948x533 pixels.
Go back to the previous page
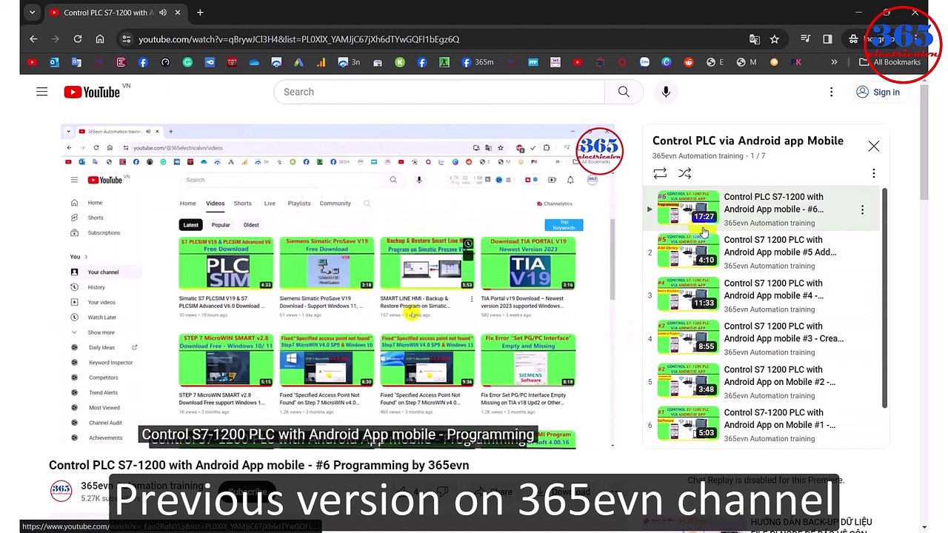point(33,39)
